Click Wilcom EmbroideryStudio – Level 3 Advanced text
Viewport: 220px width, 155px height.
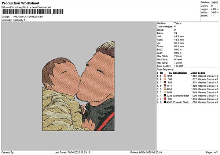point(26,7)
